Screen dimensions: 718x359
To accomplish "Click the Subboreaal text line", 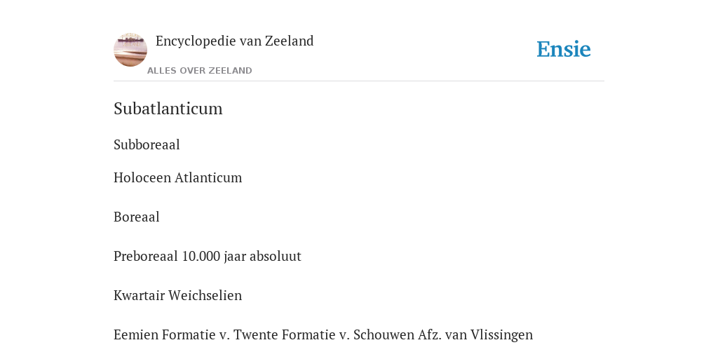I will (147, 144).
